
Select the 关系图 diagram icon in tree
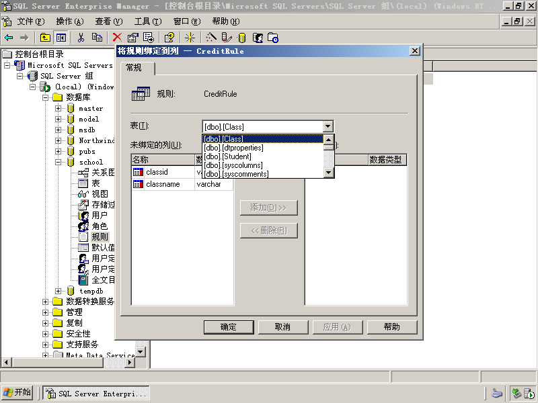point(83,173)
